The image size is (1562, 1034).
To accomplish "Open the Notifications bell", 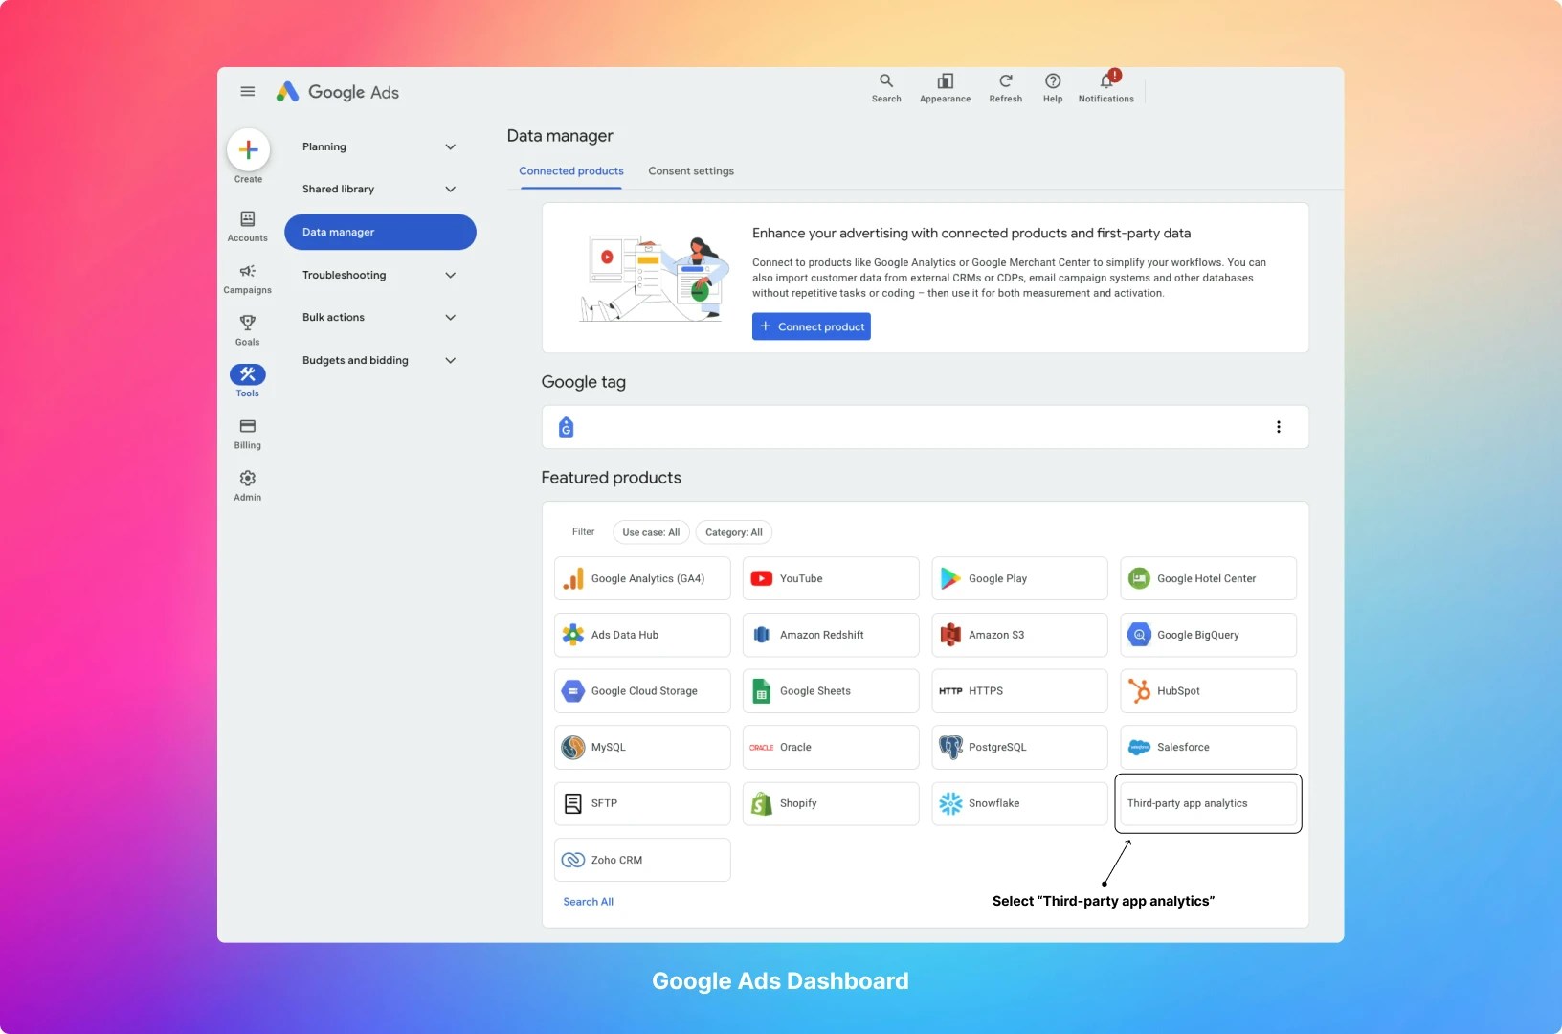I will click(x=1105, y=87).
